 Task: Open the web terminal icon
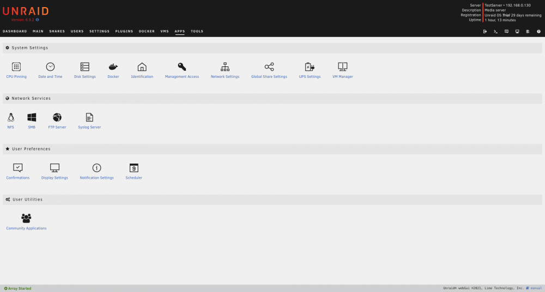pyautogui.click(x=495, y=31)
